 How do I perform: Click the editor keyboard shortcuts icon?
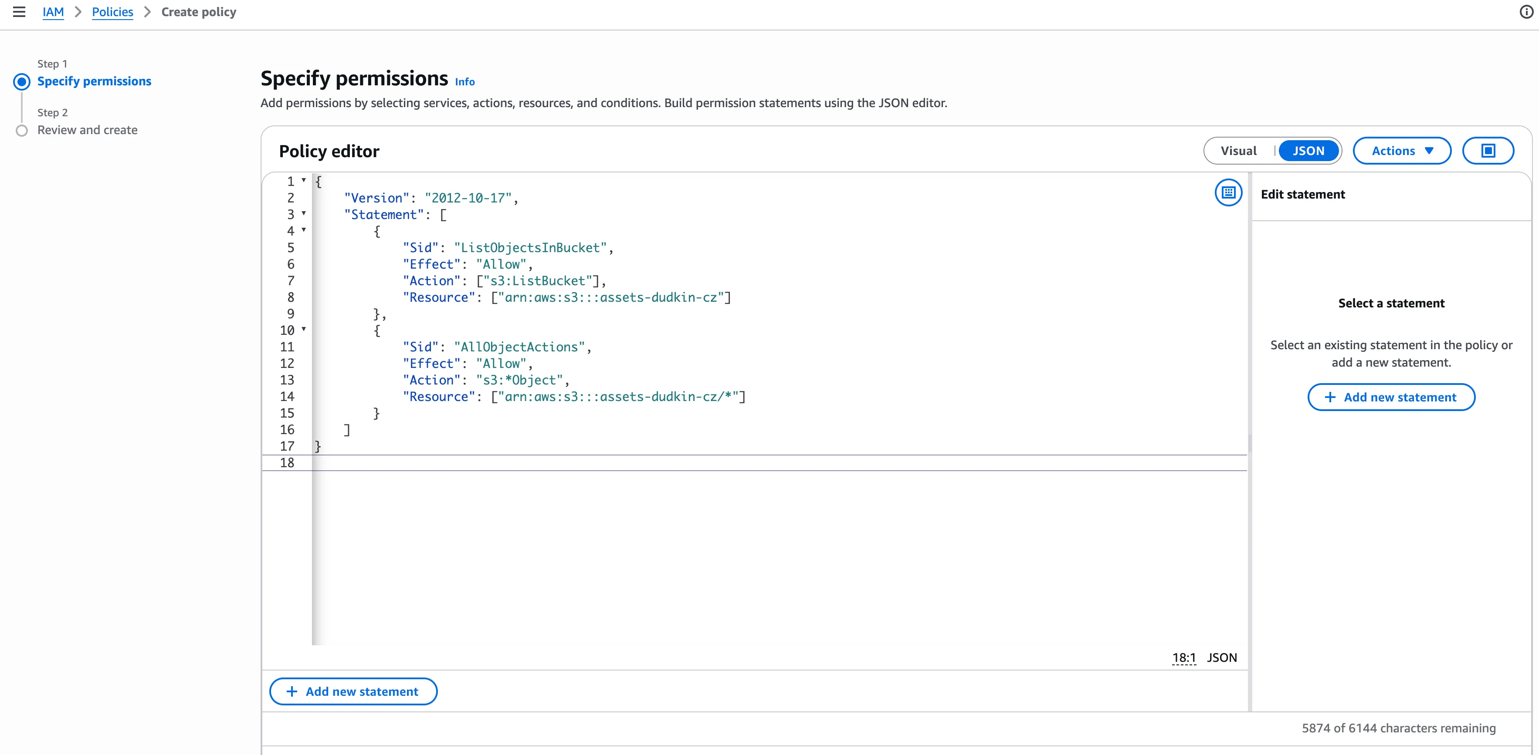(1228, 193)
